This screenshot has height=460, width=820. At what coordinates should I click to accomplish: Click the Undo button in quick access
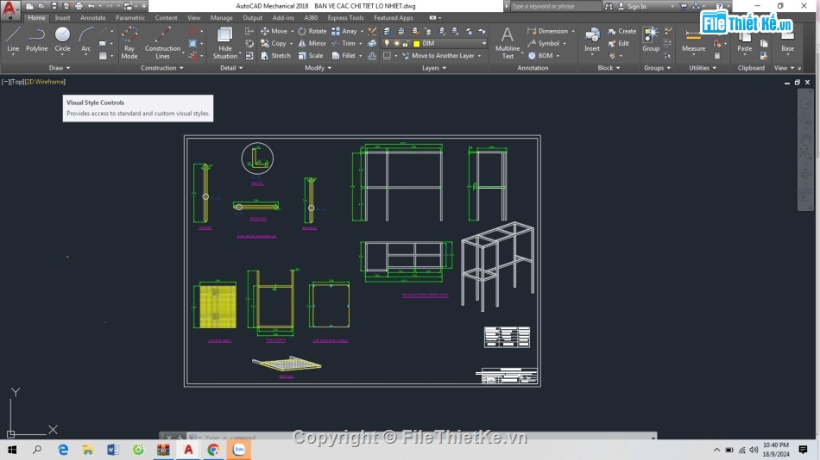coord(91,6)
